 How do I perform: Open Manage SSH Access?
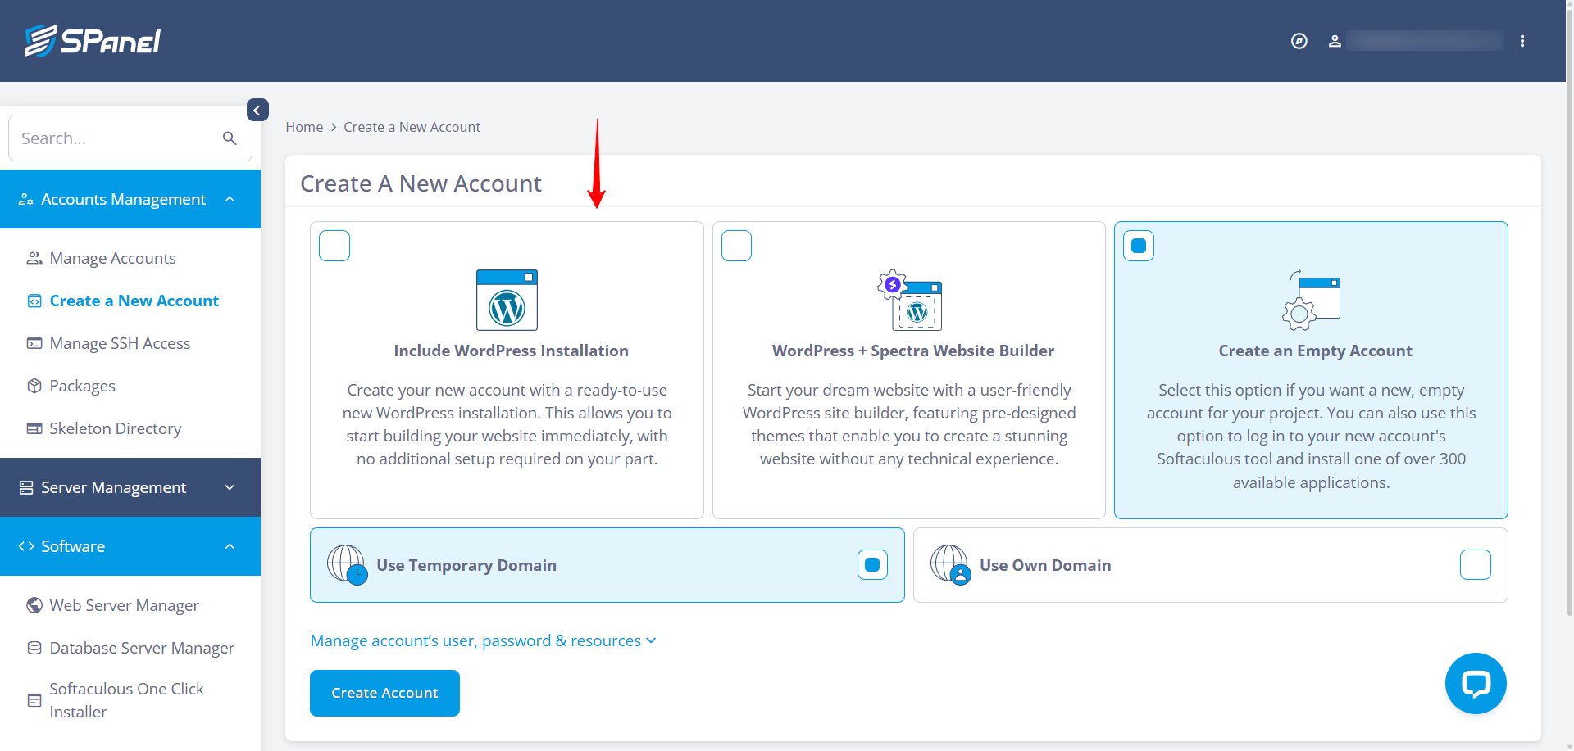pos(120,343)
